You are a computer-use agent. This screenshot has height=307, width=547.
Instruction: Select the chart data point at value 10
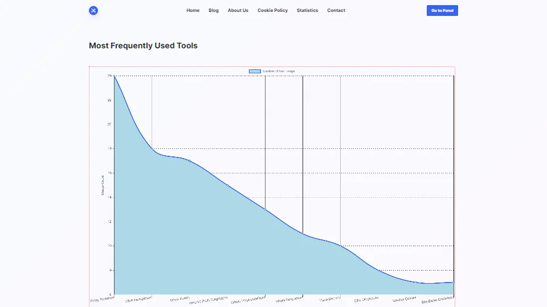tap(341, 246)
